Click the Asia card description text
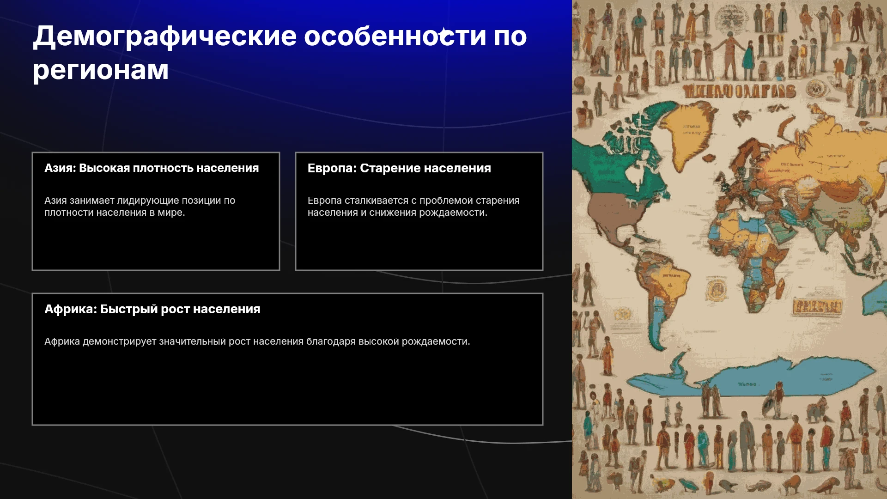The height and width of the screenshot is (499, 887). 140,207
